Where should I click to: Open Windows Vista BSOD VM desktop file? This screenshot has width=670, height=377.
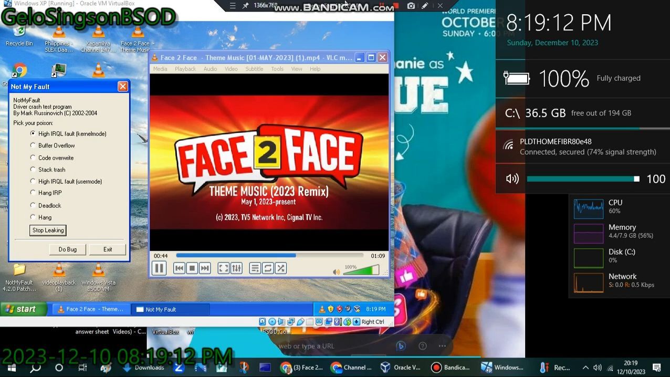pos(98,277)
